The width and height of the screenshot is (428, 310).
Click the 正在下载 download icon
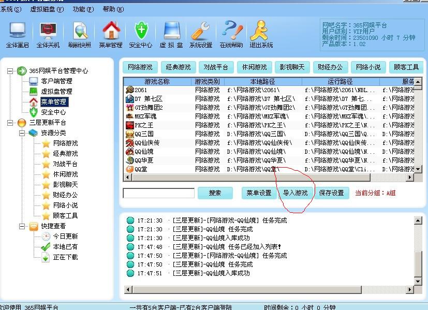[x=46, y=257]
